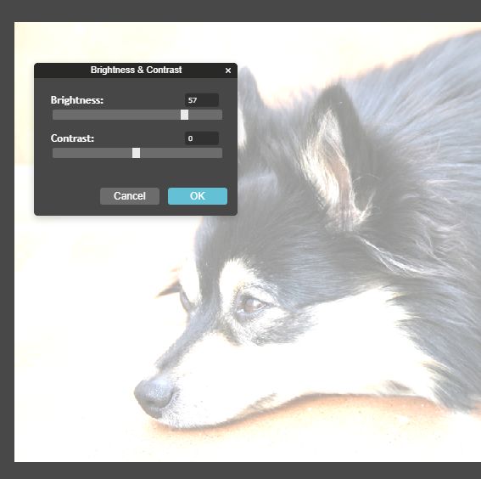Image resolution: width=481 pixels, height=479 pixels.
Task: Click the Contrast slider handle
Action: click(x=137, y=153)
